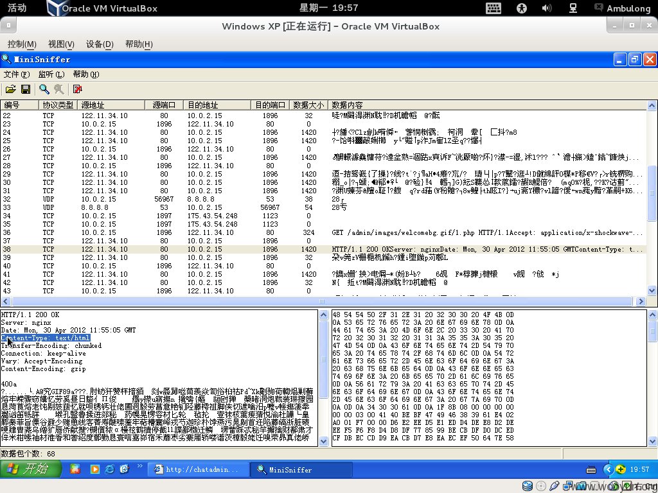Click the MiniSniffer taskbar button
The width and height of the screenshot is (658, 493).
(301, 469)
